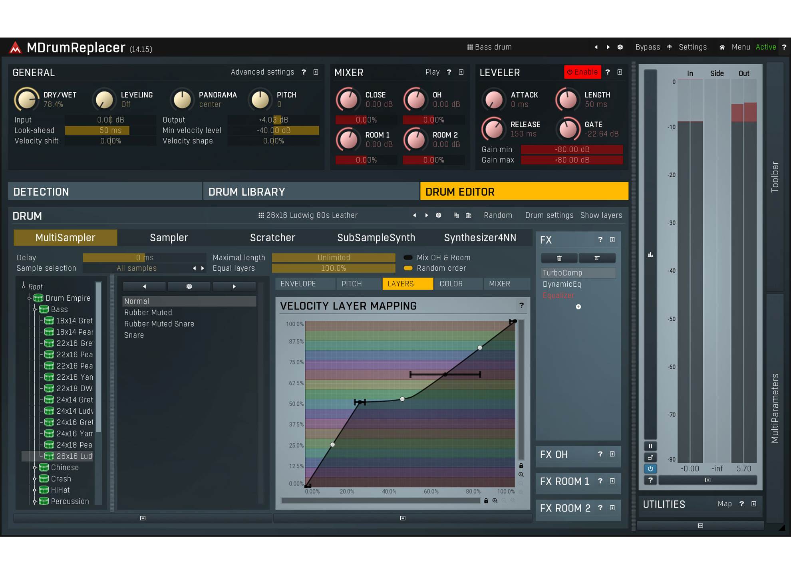Open Advanced settings in the General panel
Image resolution: width=791 pixels, height=575 pixels.
click(262, 72)
